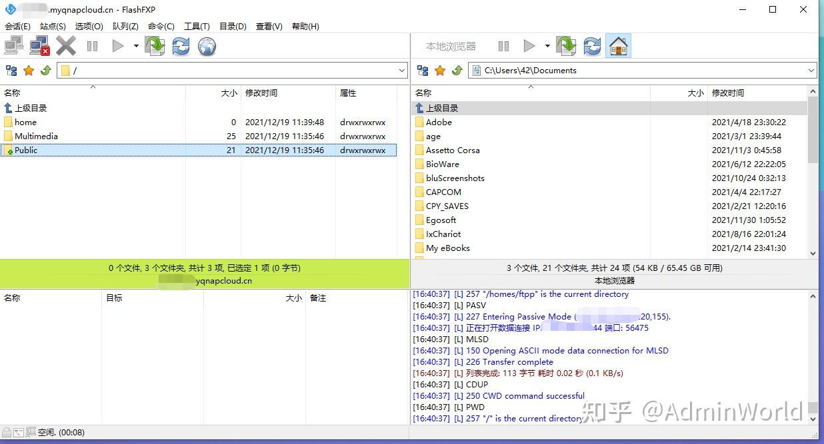Open the remote path dropdown
This screenshot has height=444, width=824.
[401, 70]
